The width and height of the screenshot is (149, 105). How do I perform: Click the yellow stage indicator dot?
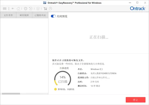(x=55, y=89)
